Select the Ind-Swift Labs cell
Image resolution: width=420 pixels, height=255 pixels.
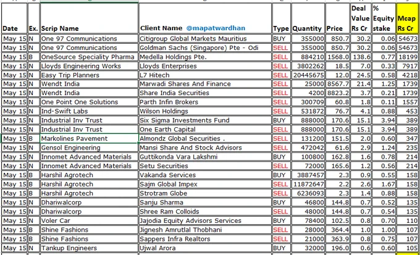click(89, 111)
